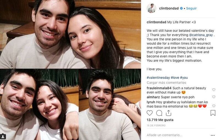Like the almharz comment heart
Viewport: 220px width, 140px height.
[x=214, y=97]
